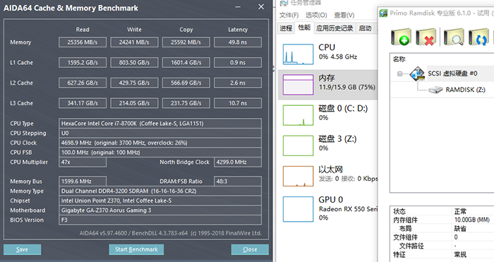This screenshot has height=262, width=494.
Task: Select 磁盘 0 (C: D:) performance item
Action: (327, 115)
